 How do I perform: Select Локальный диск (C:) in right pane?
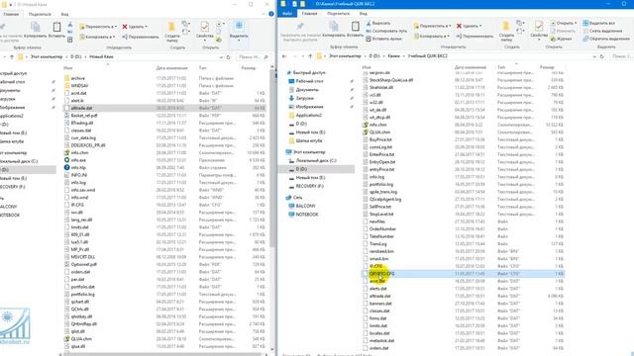pyautogui.click(x=316, y=160)
